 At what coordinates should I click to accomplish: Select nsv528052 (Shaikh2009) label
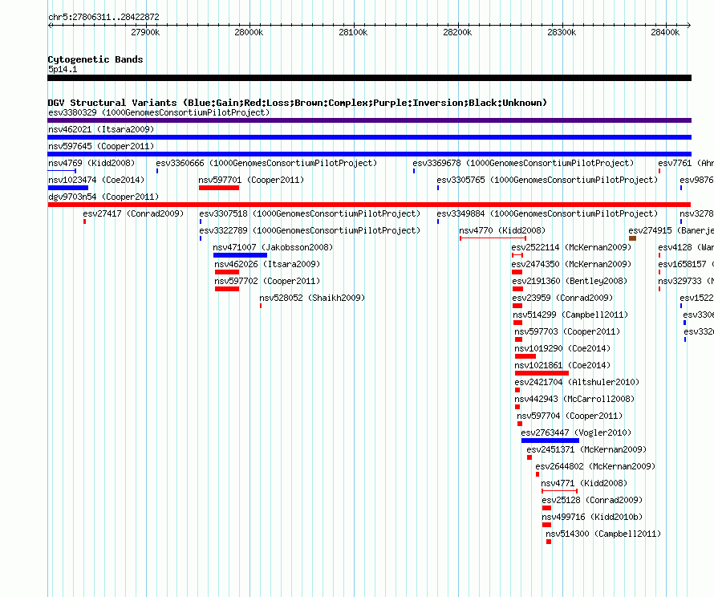(x=312, y=298)
